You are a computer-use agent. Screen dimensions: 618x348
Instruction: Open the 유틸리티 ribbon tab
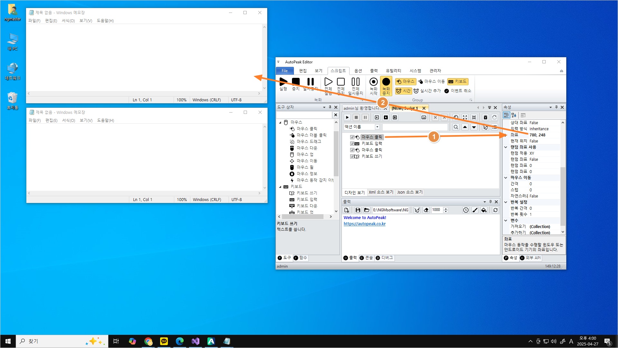[394, 71]
